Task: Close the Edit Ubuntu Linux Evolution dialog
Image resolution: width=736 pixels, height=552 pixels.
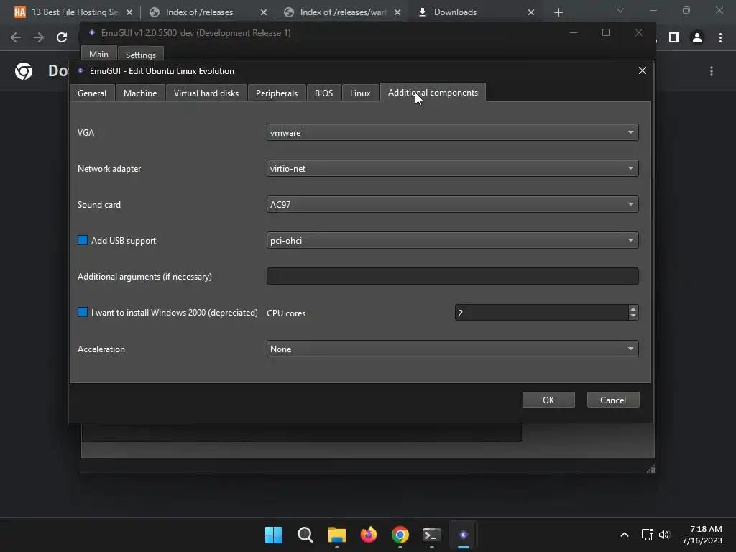Action: pyautogui.click(x=642, y=70)
